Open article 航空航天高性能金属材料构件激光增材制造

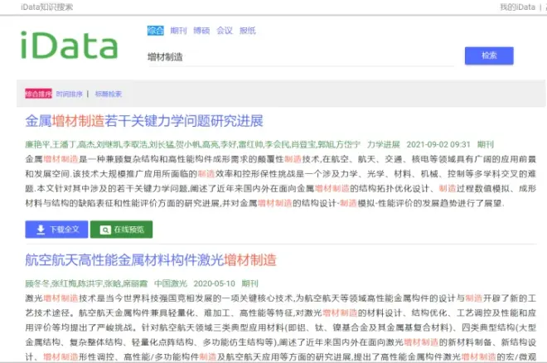point(150,260)
